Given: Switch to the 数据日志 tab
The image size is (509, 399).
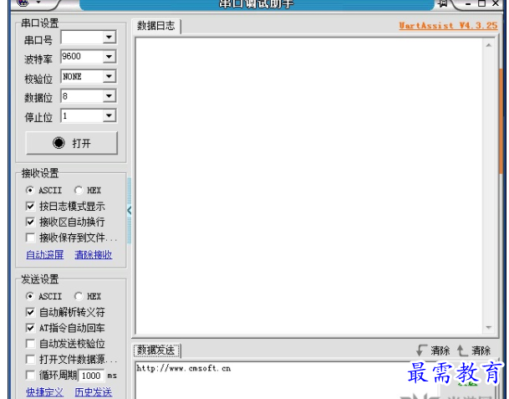Looking at the screenshot, I should point(155,26).
